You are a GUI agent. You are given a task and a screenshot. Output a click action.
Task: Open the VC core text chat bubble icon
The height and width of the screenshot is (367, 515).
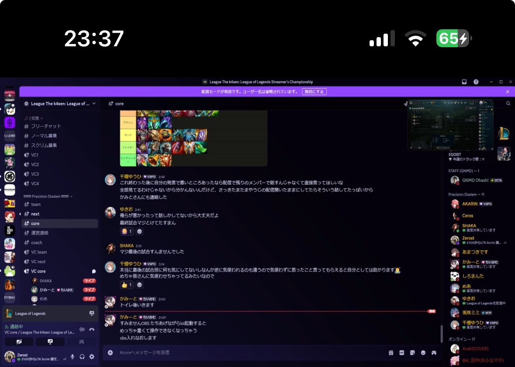coord(93,271)
